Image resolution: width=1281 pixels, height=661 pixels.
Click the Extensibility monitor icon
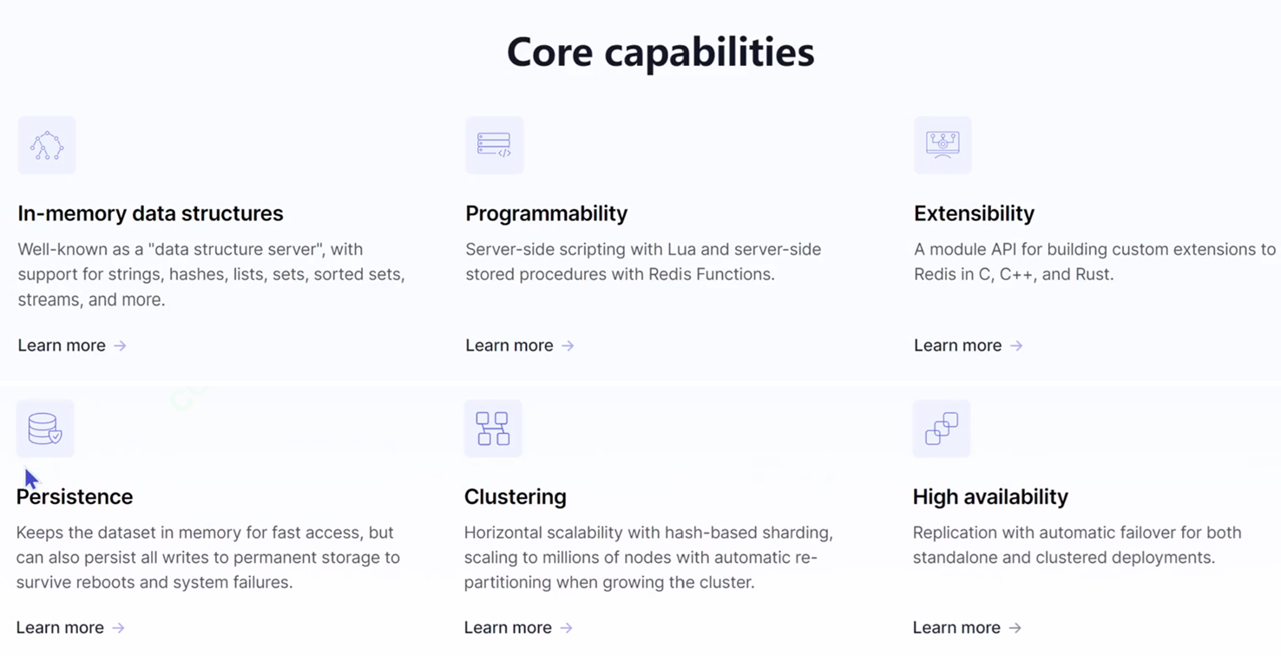943,145
